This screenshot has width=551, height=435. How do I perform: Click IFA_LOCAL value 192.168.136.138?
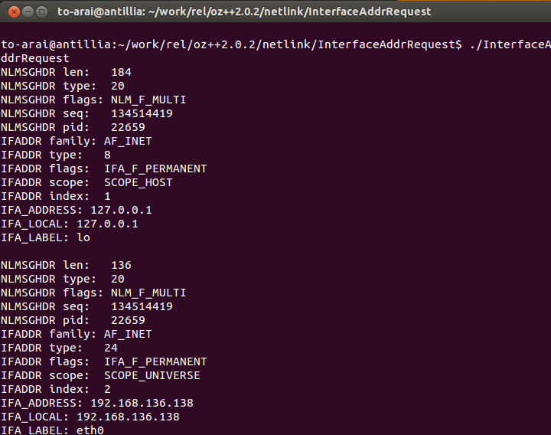tap(129, 417)
